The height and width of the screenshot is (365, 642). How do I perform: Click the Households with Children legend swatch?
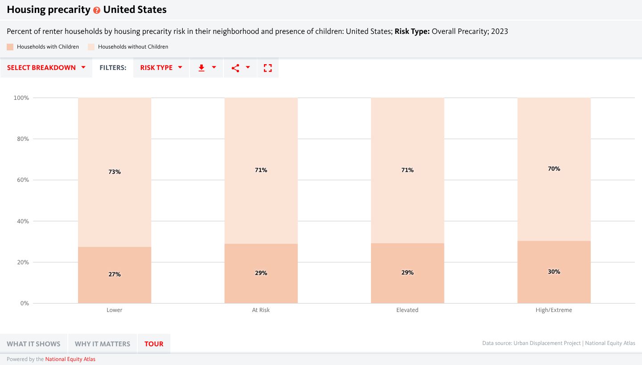(x=9, y=46)
